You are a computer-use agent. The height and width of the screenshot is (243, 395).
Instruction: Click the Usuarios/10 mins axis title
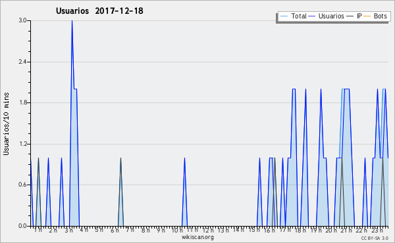(x=6, y=123)
